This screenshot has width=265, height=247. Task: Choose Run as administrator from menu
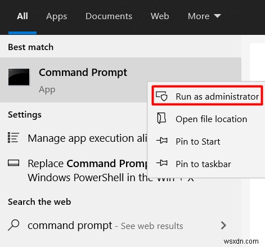coord(207,96)
